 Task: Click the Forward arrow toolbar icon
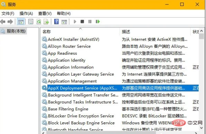(x=10, y=22)
